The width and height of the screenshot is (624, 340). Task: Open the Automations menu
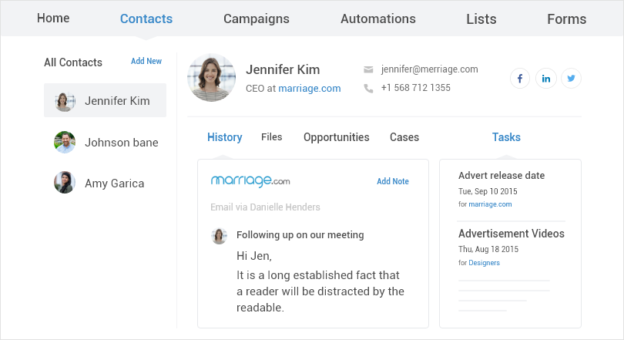pyautogui.click(x=378, y=19)
